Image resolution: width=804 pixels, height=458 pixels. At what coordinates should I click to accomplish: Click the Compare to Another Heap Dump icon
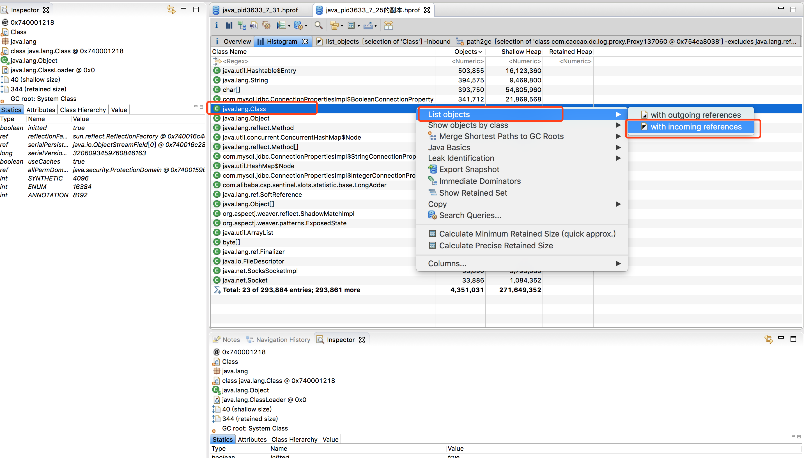coord(389,25)
